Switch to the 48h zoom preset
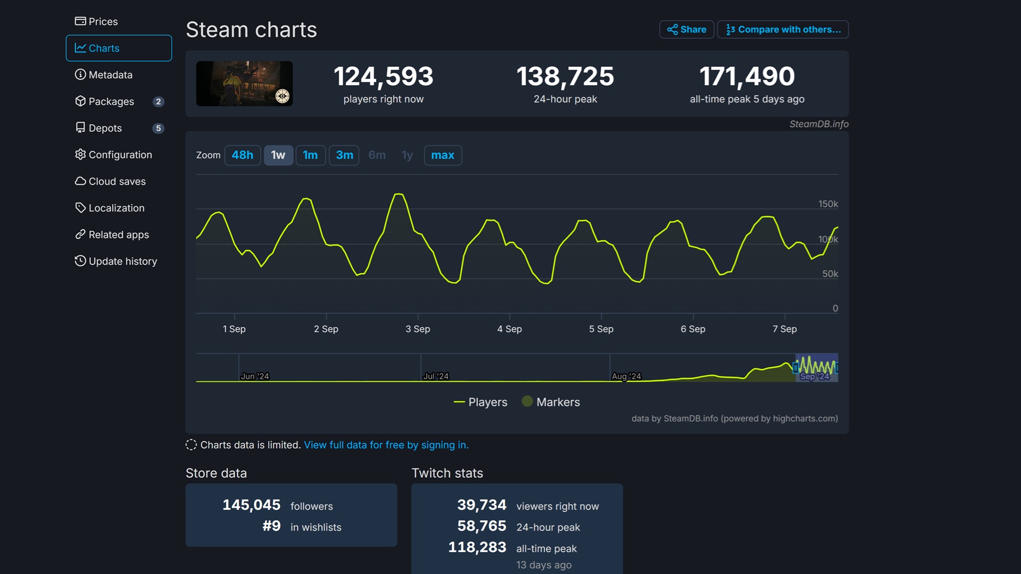This screenshot has height=574, width=1021. coord(243,155)
